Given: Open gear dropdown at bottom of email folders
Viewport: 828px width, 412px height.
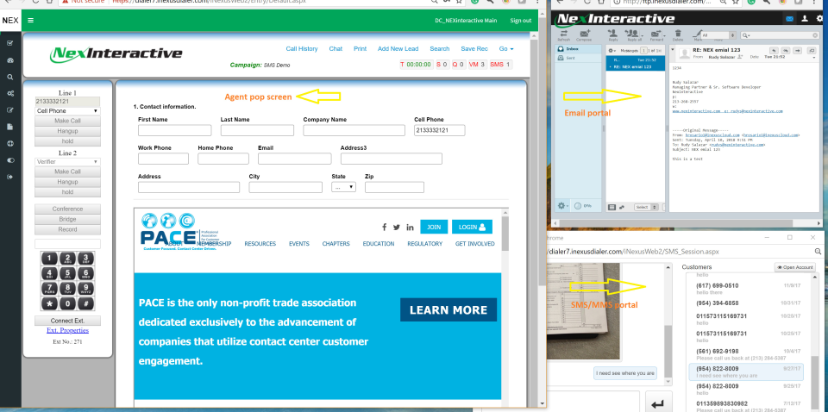Looking at the screenshot, I should click(563, 206).
